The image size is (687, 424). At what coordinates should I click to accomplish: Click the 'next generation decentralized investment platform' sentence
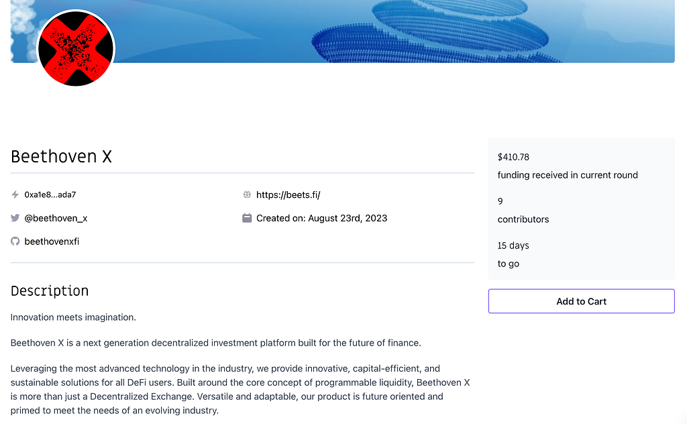pos(215,343)
